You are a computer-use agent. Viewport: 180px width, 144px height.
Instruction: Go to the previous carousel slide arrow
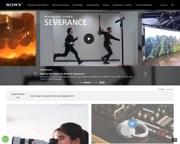coord(35,73)
